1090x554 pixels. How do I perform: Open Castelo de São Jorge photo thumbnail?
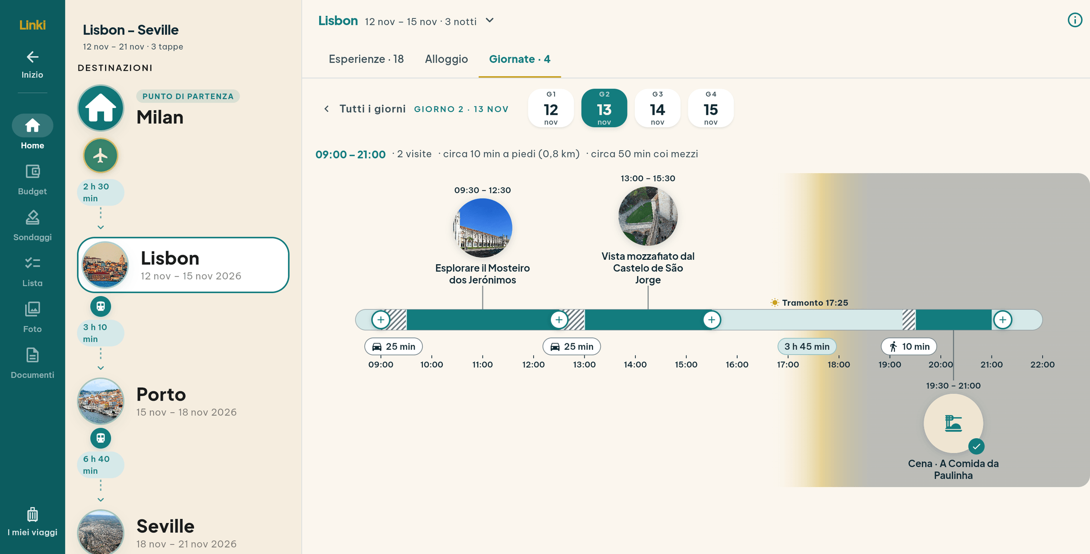click(648, 216)
